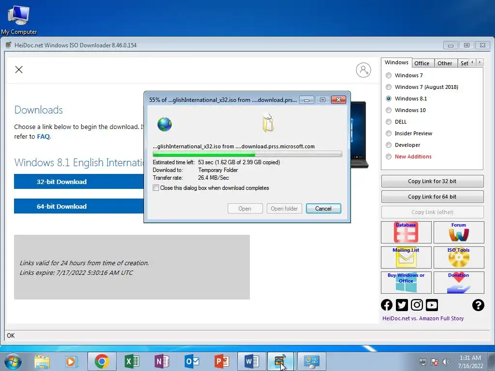Click 'Estimated time left: 53 sec' text
495x371 pixels.
(x=182, y=162)
